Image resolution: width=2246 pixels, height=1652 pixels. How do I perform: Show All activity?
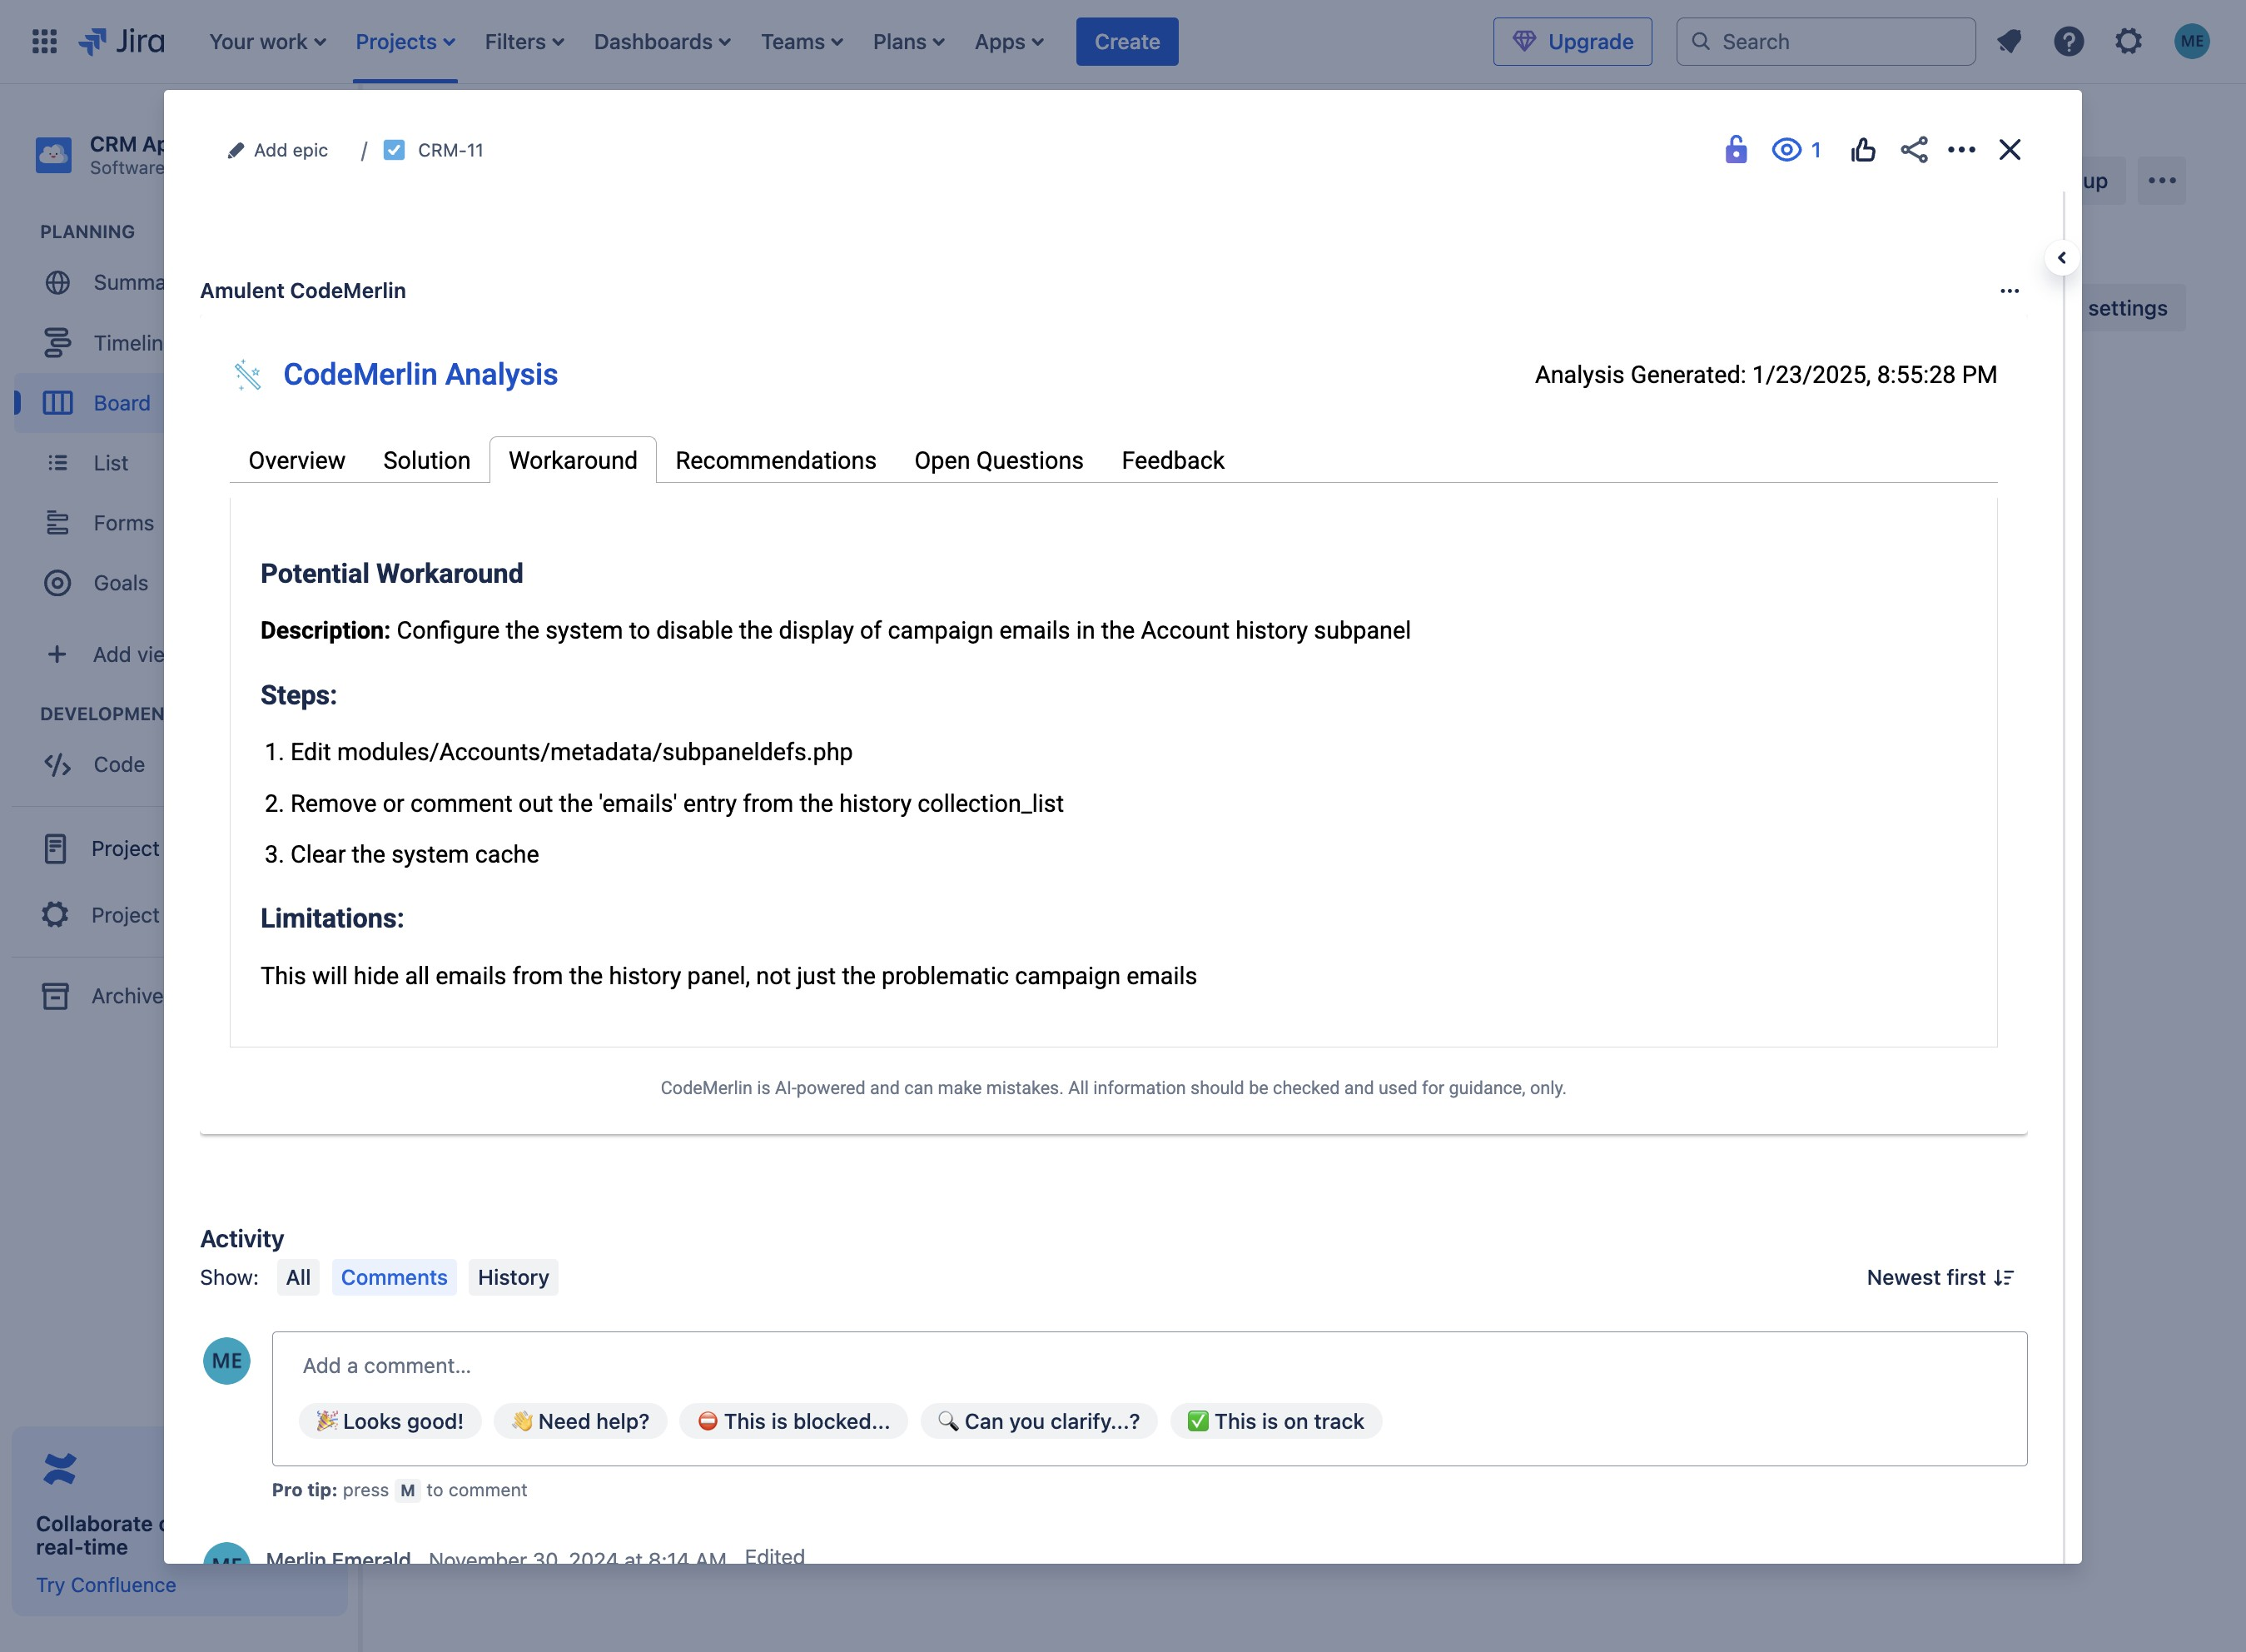[x=298, y=1278]
